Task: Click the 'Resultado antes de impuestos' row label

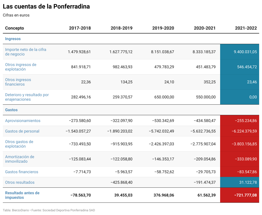Action: click(22, 195)
